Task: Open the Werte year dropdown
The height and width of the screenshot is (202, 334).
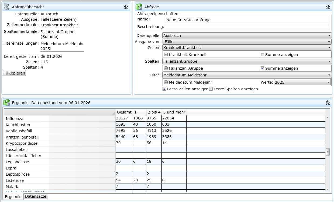Action: (x=302, y=82)
